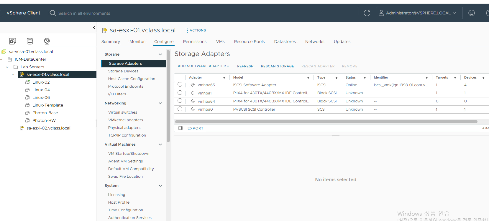The width and height of the screenshot is (489, 221).
Task: Open the Administrator@VSPHERE.LOCAL user menu
Action: 418,13
